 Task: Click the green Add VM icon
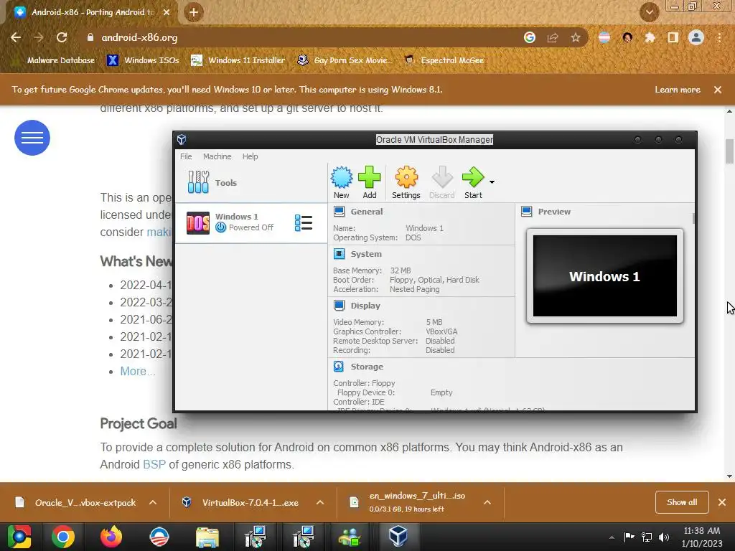370,182
